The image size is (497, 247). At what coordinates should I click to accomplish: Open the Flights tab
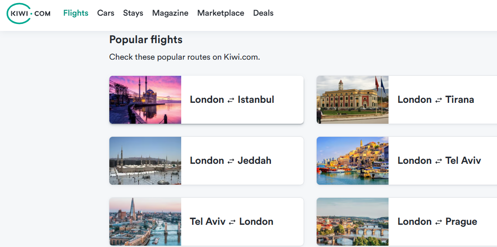pos(76,13)
